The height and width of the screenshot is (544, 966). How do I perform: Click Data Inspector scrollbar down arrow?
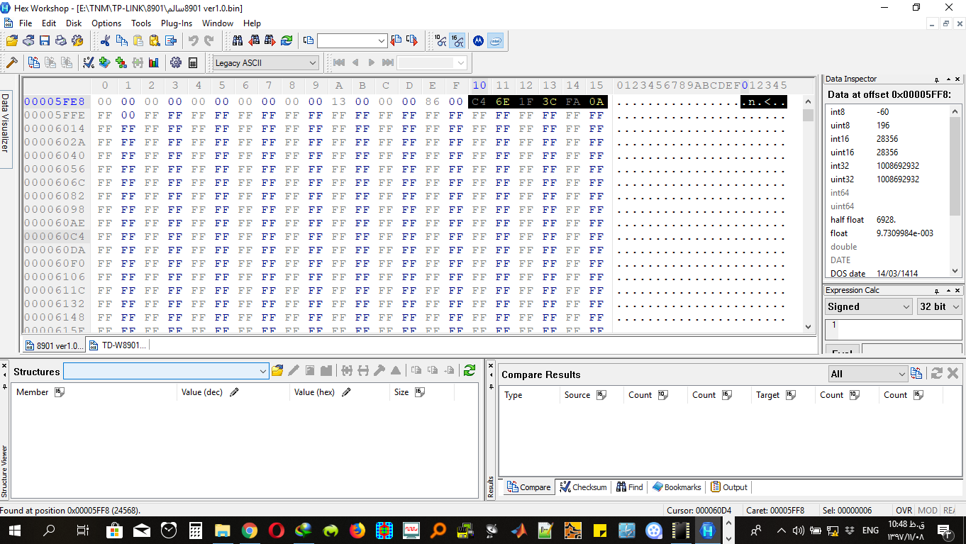pyautogui.click(x=955, y=270)
